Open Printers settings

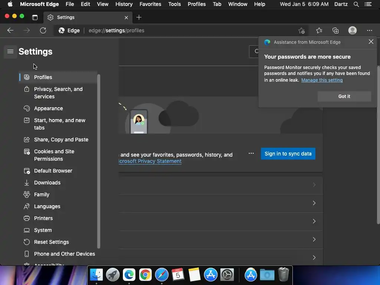58,218
